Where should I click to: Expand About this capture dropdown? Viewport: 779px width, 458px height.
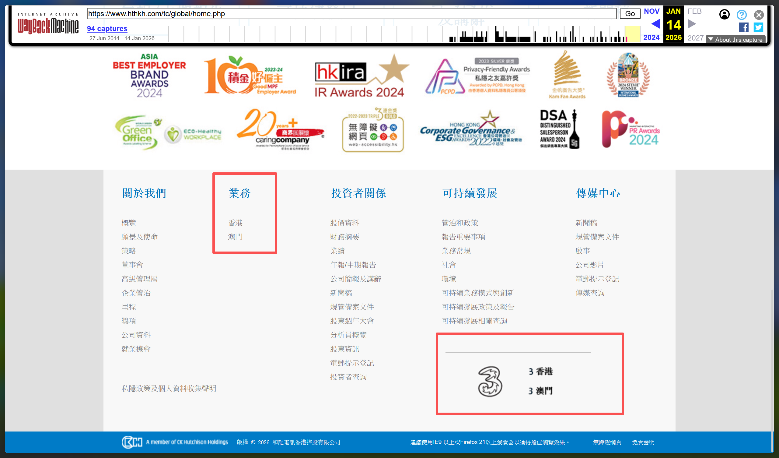pos(735,39)
